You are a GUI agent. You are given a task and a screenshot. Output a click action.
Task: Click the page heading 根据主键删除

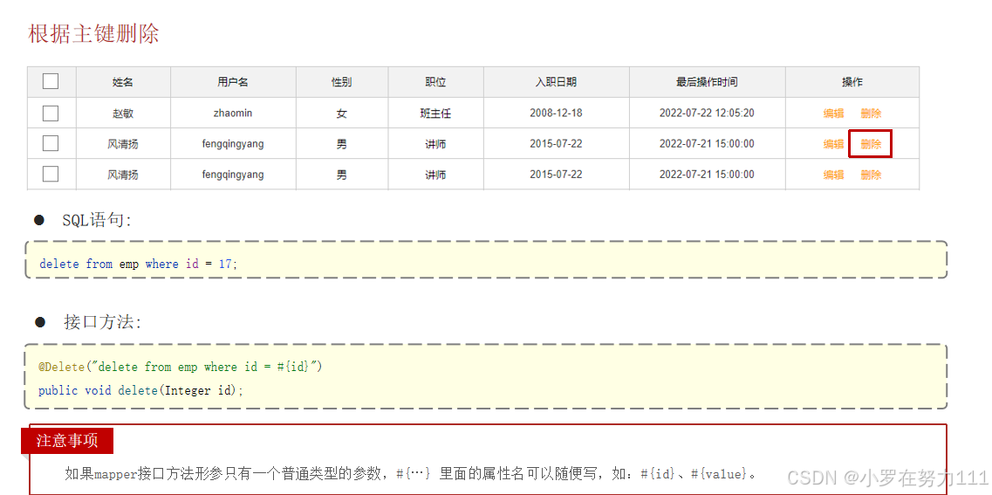coord(93,33)
